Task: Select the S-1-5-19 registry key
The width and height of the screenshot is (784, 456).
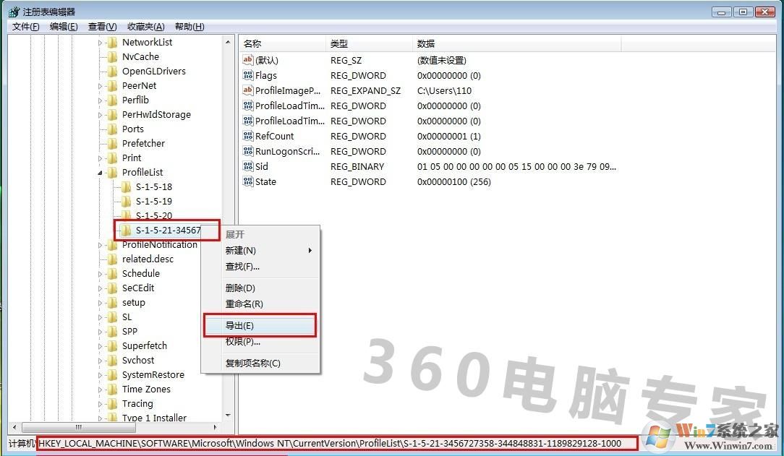Action: pos(153,201)
